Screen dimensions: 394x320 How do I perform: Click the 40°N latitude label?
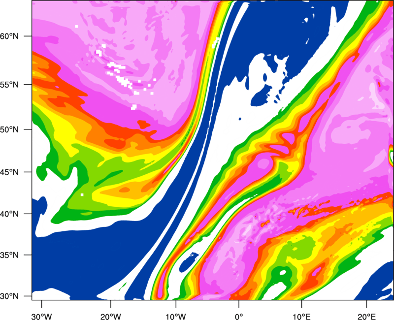click(9, 214)
